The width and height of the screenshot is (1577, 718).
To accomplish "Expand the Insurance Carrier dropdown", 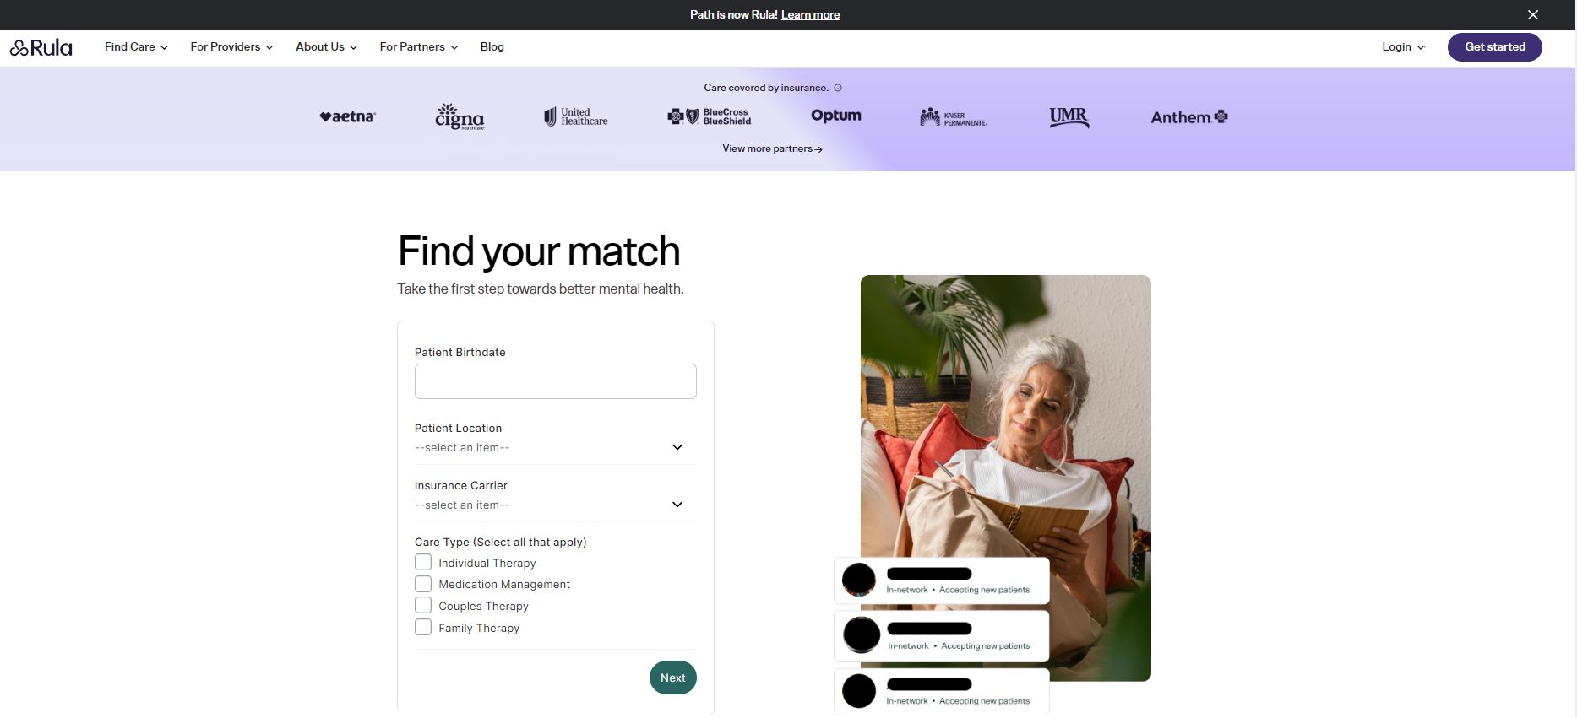I will click(555, 505).
